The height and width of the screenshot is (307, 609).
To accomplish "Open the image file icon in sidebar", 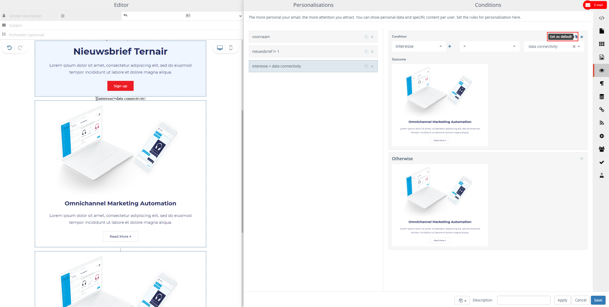I will (x=602, y=57).
